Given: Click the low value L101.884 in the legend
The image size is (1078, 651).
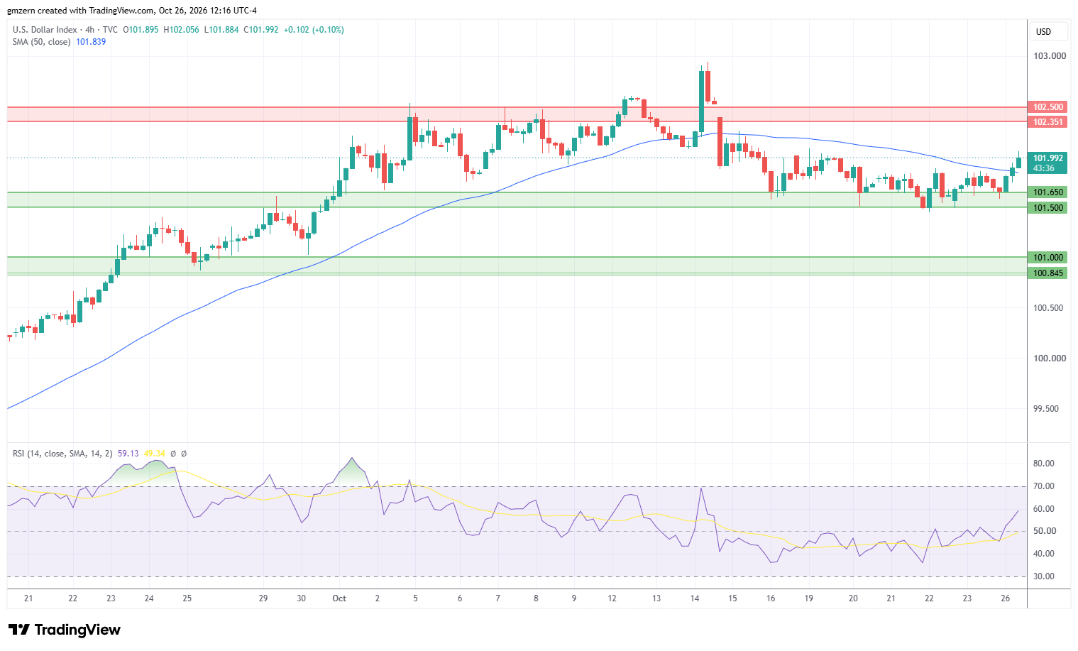Looking at the screenshot, I should pyautogui.click(x=221, y=30).
